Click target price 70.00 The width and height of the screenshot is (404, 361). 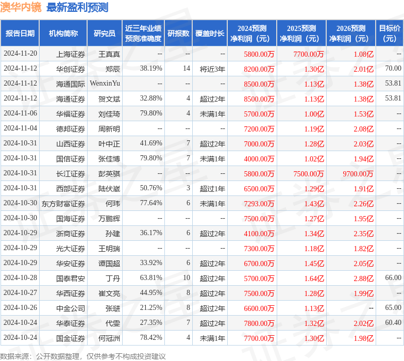[x=393, y=68]
